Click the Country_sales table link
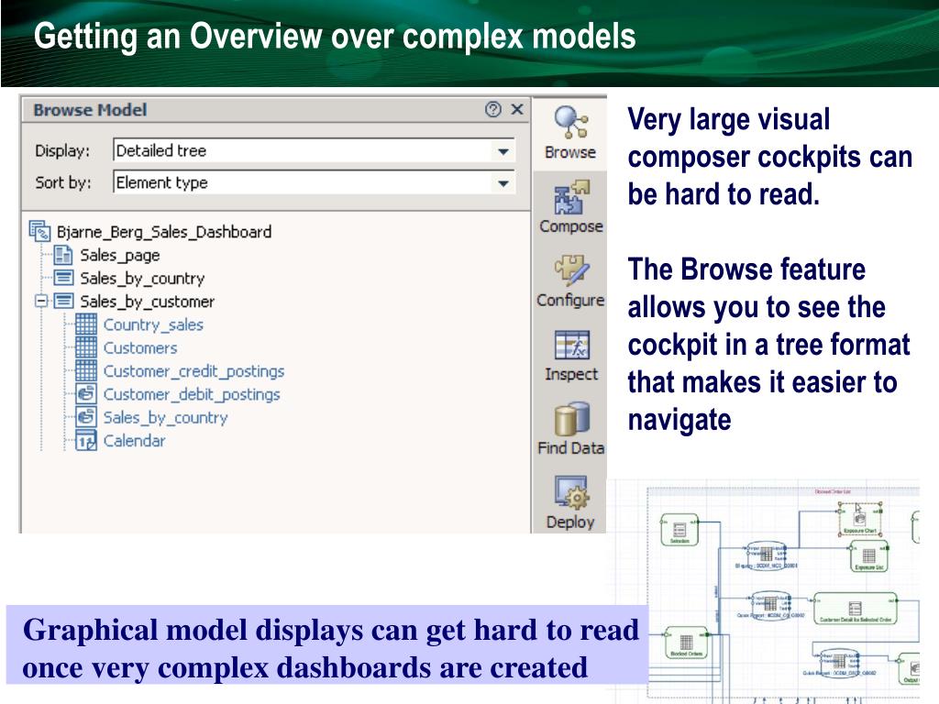Screen dimensions: 939x704 [152, 324]
